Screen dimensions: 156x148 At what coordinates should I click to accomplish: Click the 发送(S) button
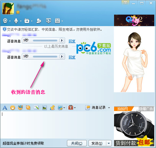pos(97,143)
